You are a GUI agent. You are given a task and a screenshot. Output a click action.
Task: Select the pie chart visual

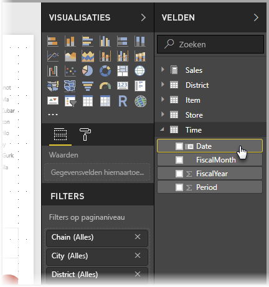[x=88, y=71]
